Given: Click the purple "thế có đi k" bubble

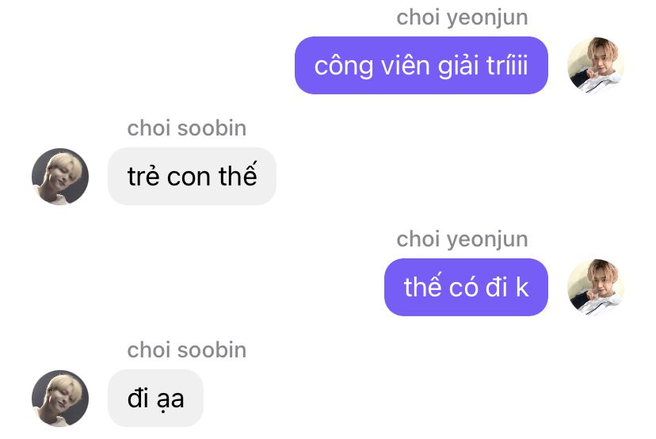Looking at the screenshot, I should pos(466,287).
